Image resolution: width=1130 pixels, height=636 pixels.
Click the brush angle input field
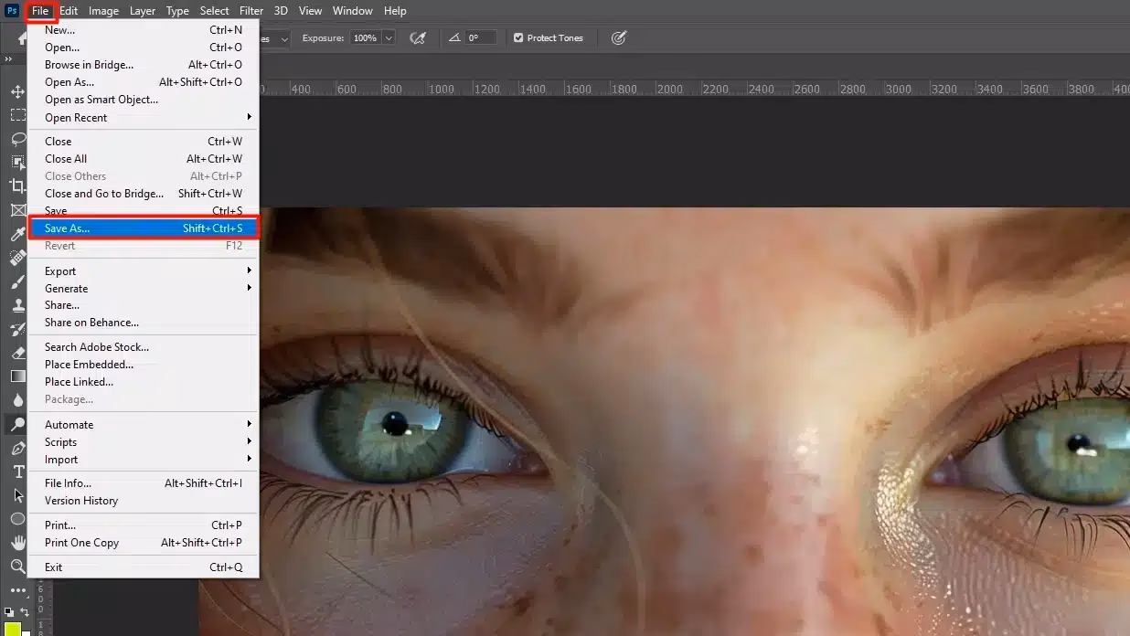pos(481,37)
